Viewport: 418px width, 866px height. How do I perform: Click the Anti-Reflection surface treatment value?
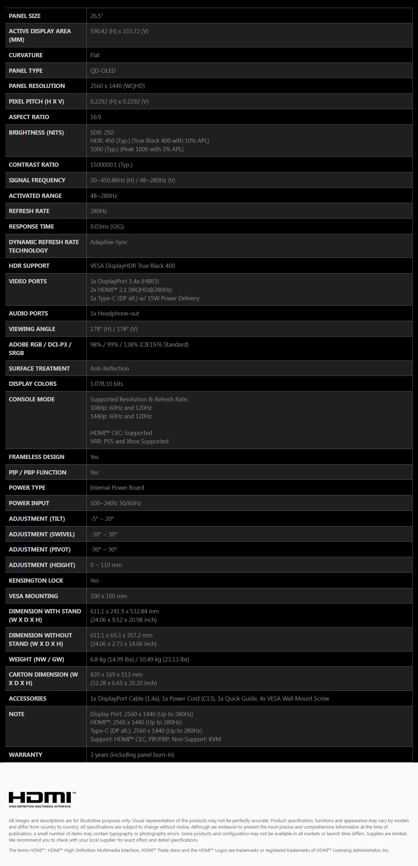[110, 369]
